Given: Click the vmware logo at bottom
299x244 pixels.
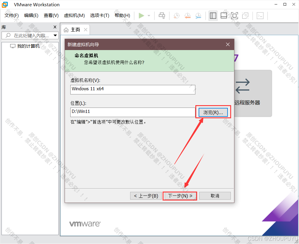Looking at the screenshot, I should click(85, 224).
